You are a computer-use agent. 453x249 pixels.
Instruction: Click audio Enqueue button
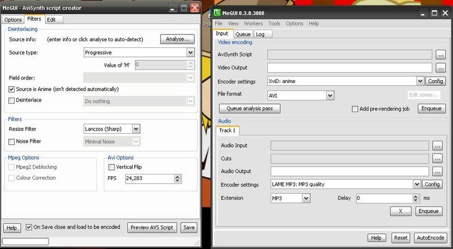[x=429, y=211]
